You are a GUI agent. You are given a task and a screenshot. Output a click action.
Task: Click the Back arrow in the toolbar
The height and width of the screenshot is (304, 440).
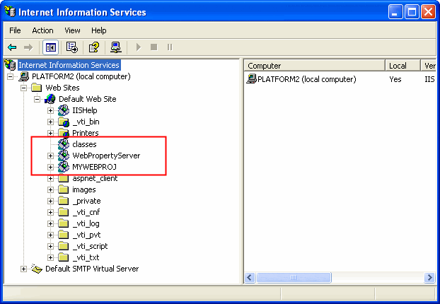point(12,47)
